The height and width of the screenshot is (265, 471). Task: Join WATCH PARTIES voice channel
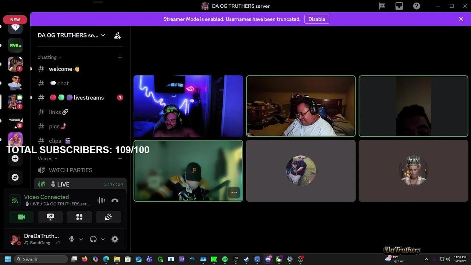[80, 170]
